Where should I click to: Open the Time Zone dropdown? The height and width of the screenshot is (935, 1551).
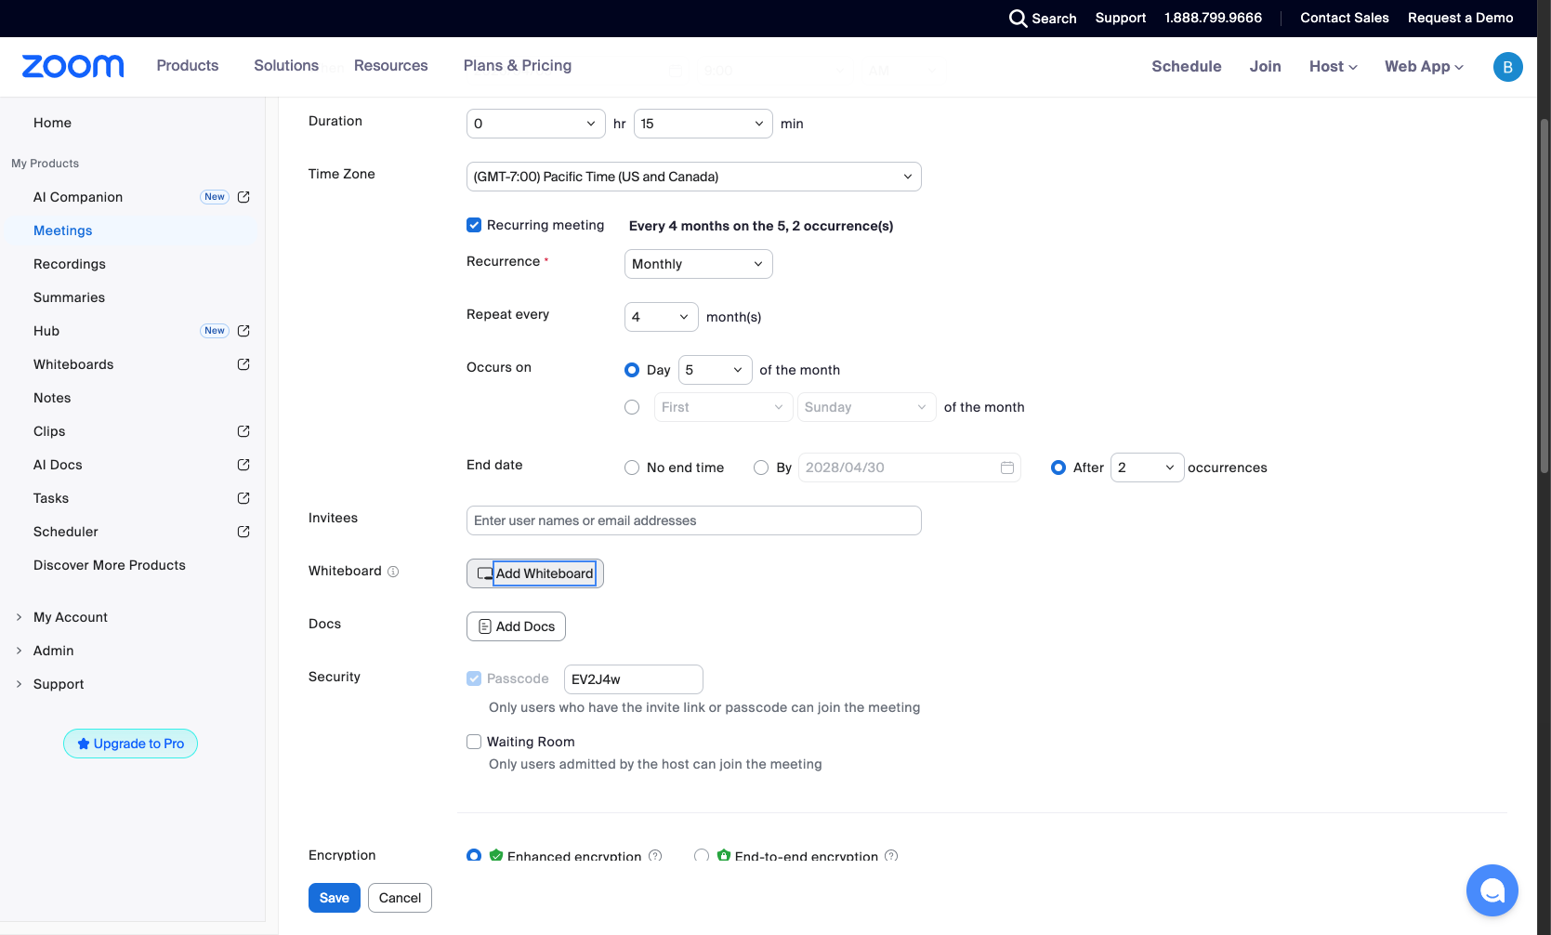(693, 177)
